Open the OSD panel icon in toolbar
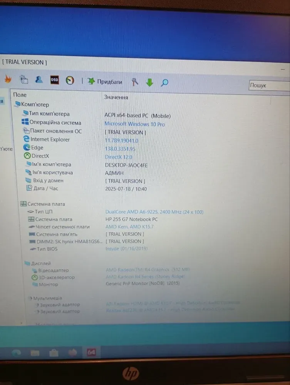Image resolution: width=290 pixels, height=385 pixels. (x=55, y=80)
